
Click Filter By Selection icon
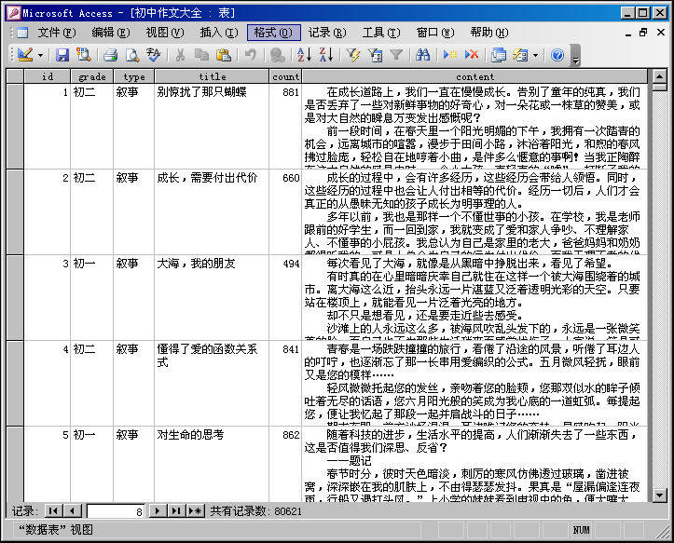(353, 55)
